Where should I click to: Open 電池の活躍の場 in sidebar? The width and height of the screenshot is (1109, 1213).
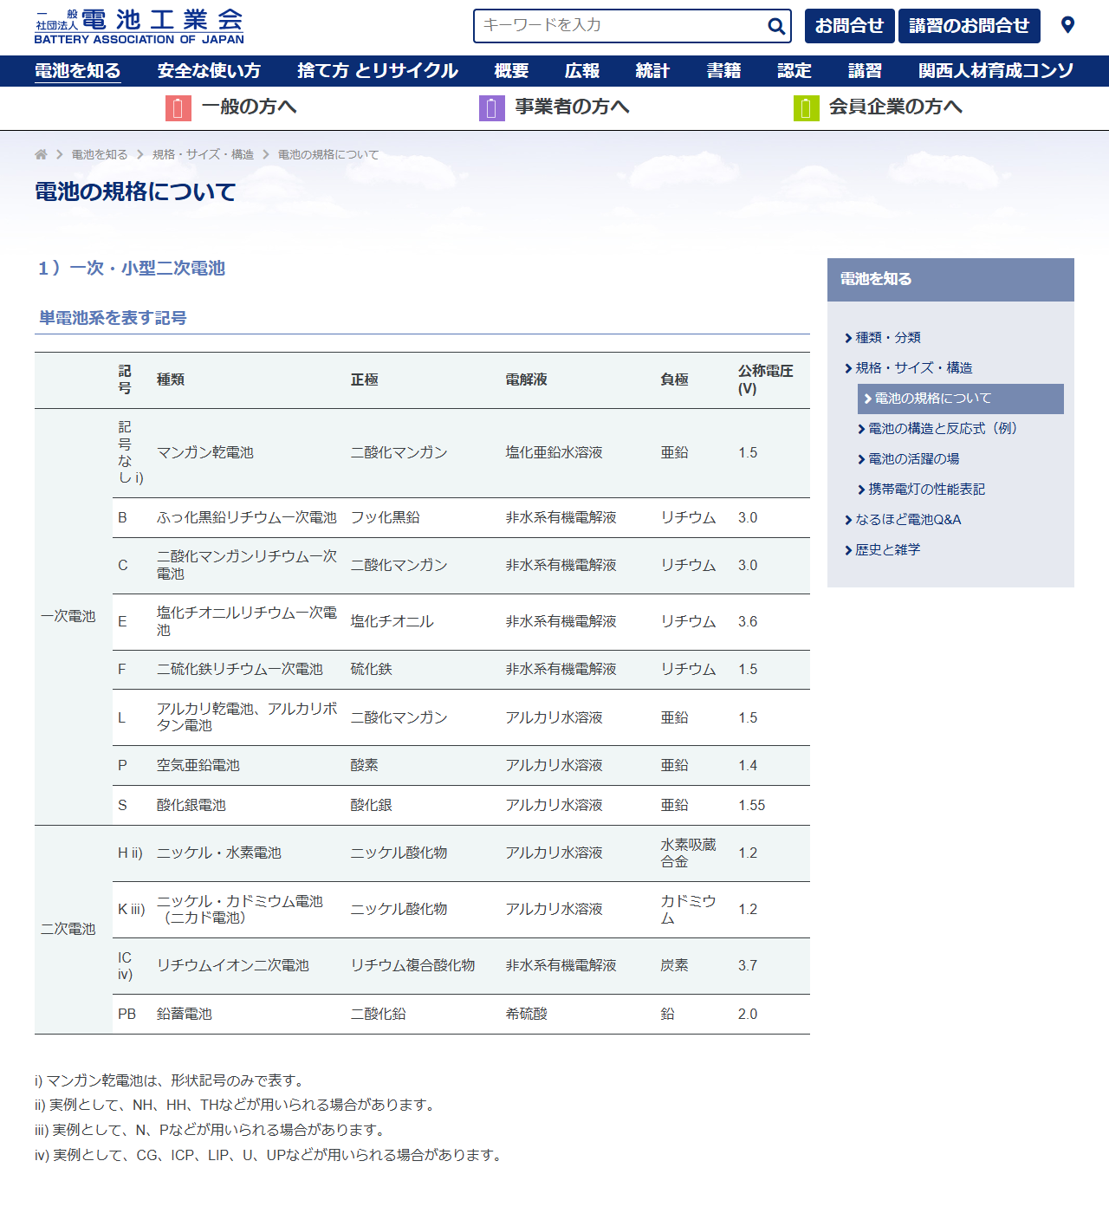pyautogui.click(x=914, y=459)
